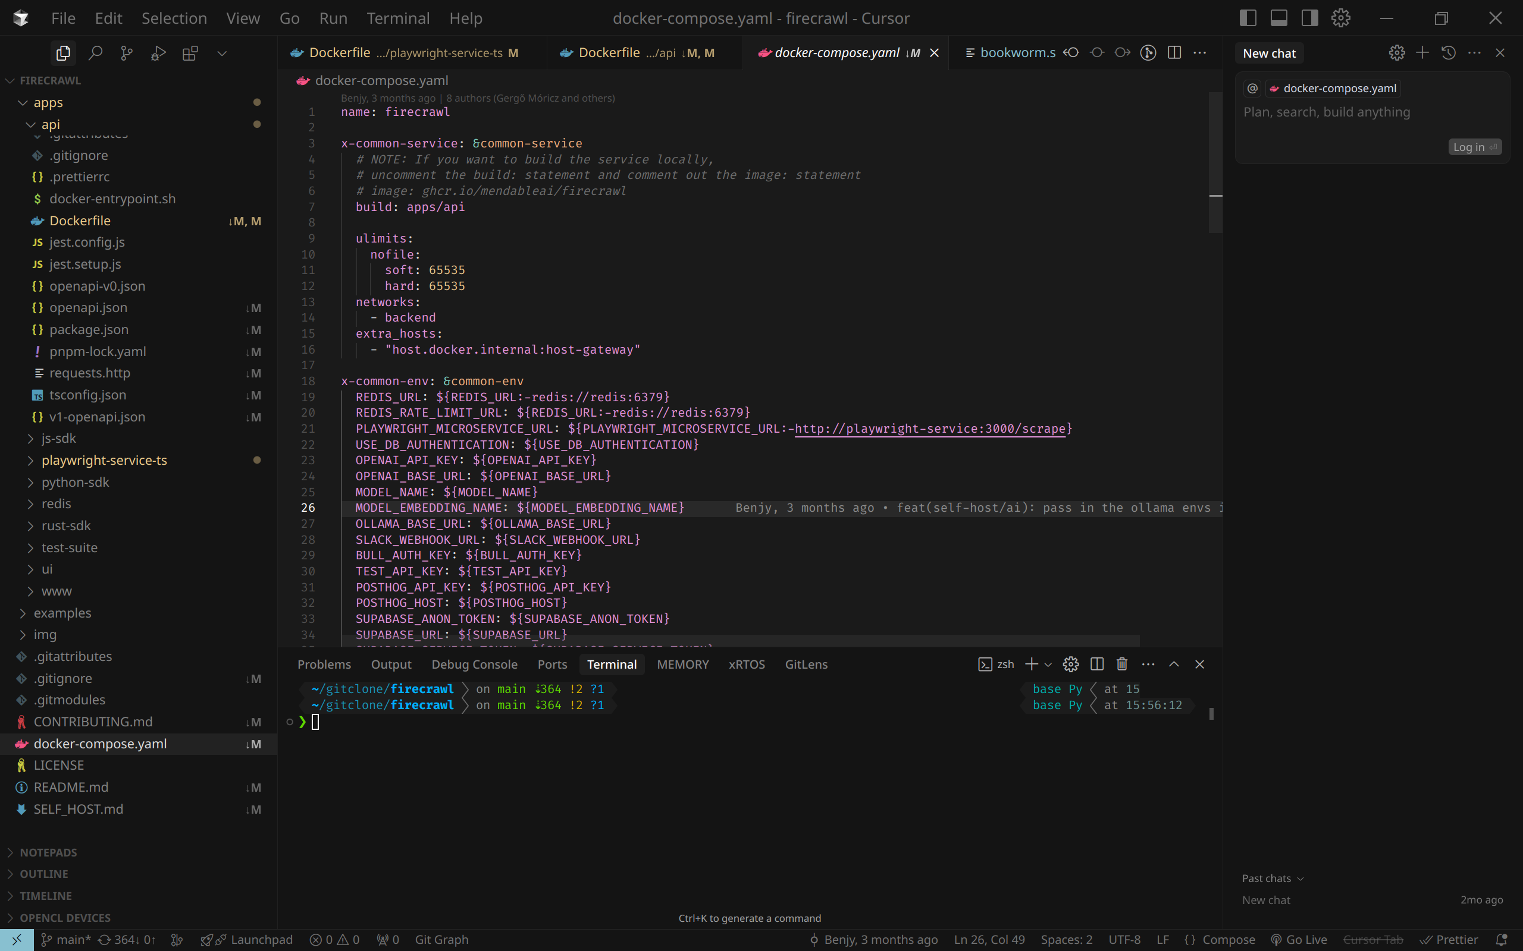Open the Run and Debug icon
1523x951 pixels.
point(158,53)
